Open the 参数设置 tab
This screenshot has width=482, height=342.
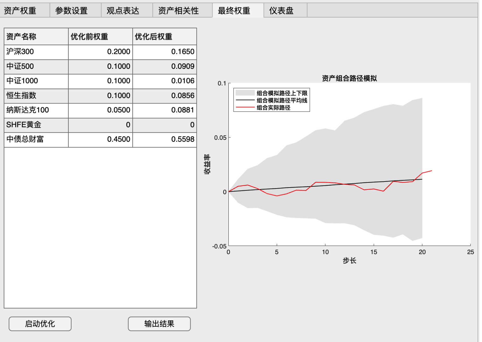click(x=72, y=11)
